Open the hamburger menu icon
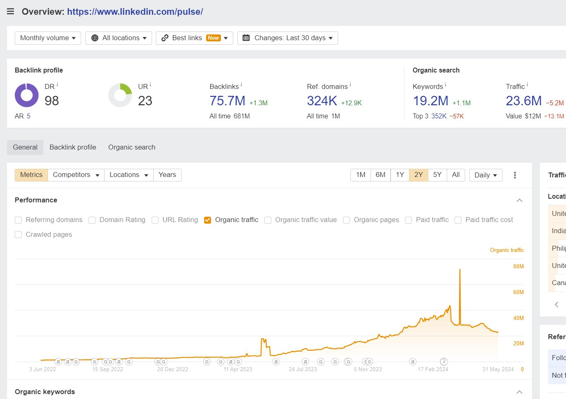This screenshot has width=566, height=399. (x=11, y=11)
